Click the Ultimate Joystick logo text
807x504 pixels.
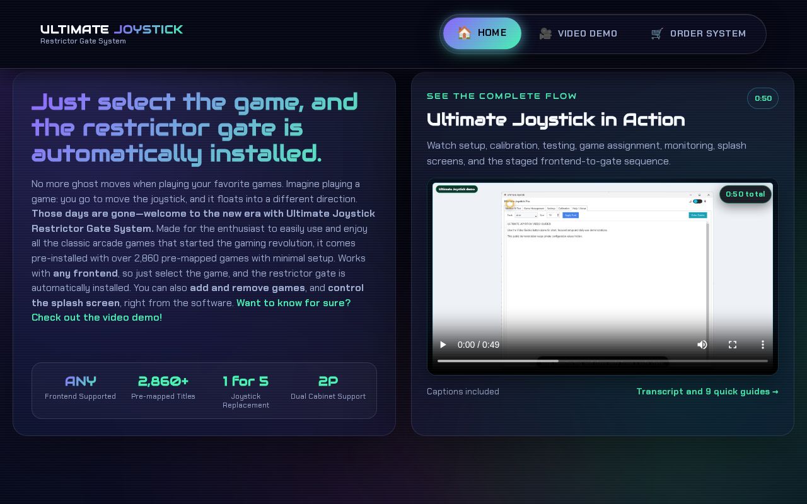pyautogui.click(x=112, y=29)
